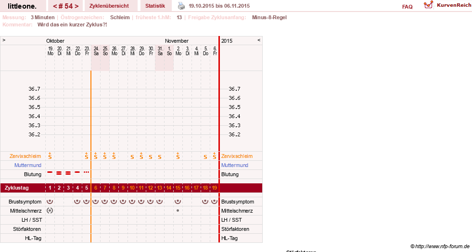Select cycle day 19 in Zyklustag row
This screenshot has width=472, height=252.
[214, 188]
